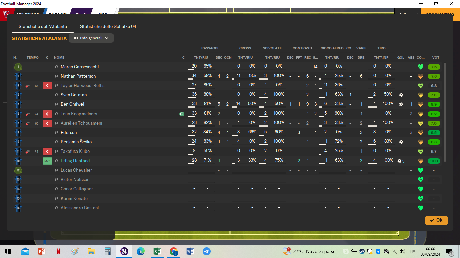460x258 pixels.
Task: Open the Info generali view dropdown
Action: (x=91, y=38)
